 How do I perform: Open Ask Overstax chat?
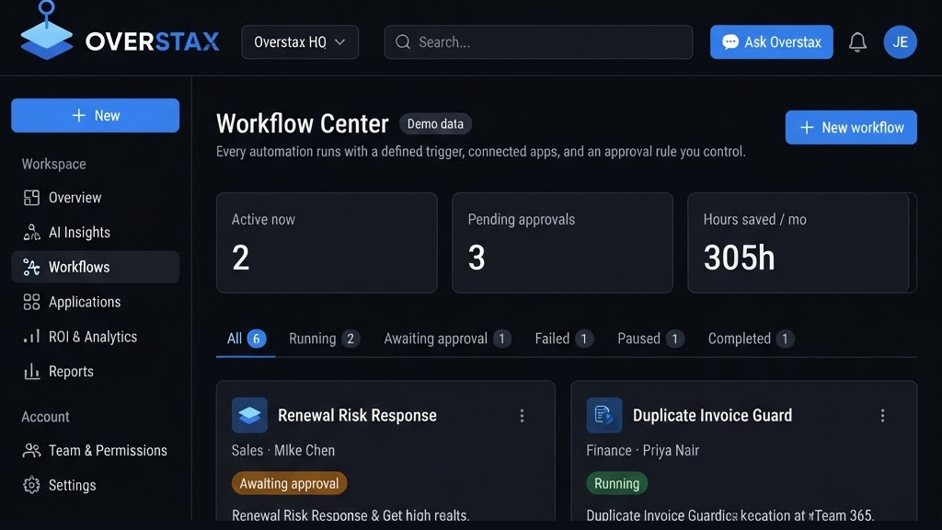pyautogui.click(x=772, y=42)
